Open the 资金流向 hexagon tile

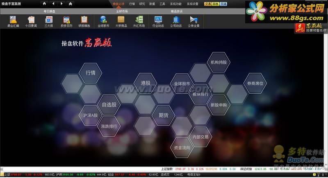[x=182, y=148]
